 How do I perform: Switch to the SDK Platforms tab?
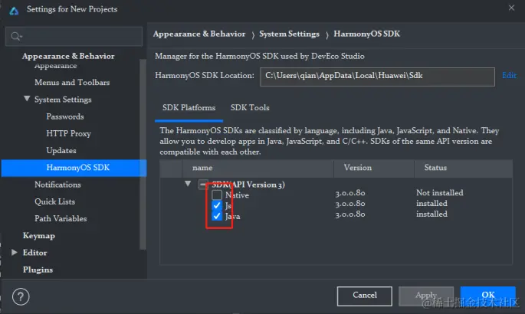189,108
